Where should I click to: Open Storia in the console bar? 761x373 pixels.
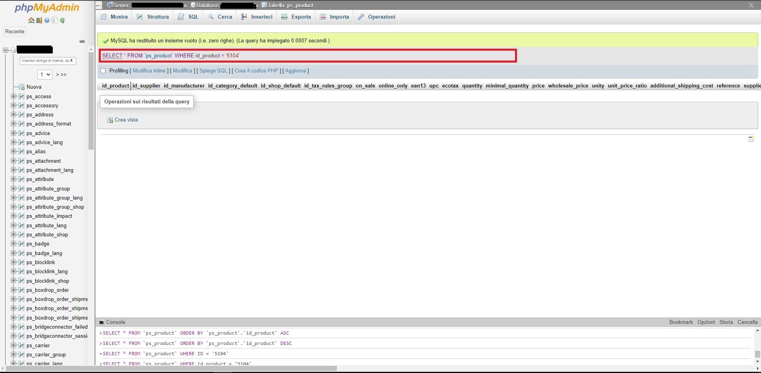tap(726, 322)
